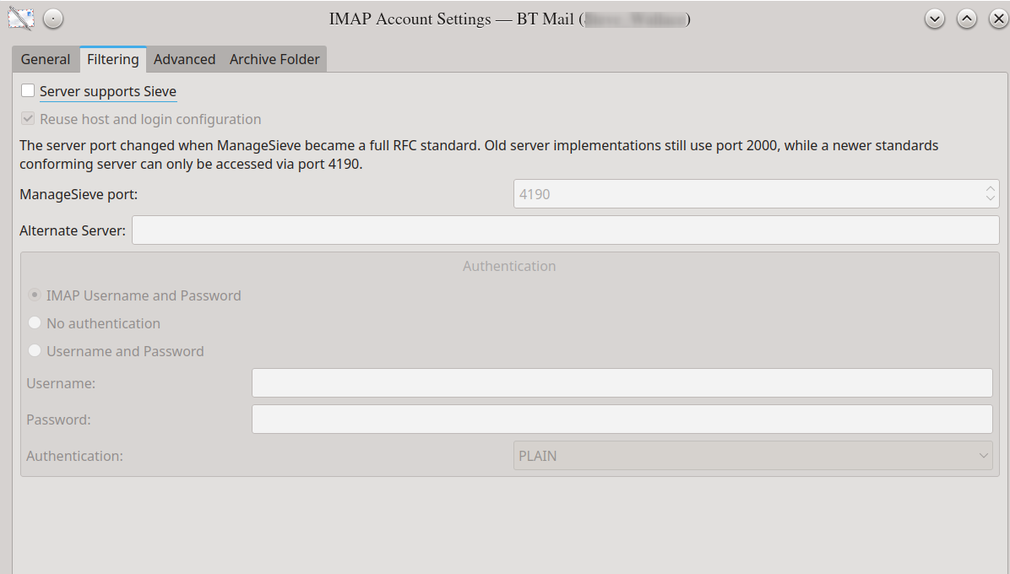Click into the Username input field
1010x574 pixels.
(x=622, y=383)
